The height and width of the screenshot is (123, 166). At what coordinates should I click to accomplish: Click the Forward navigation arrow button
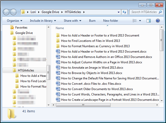tap(13, 12)
